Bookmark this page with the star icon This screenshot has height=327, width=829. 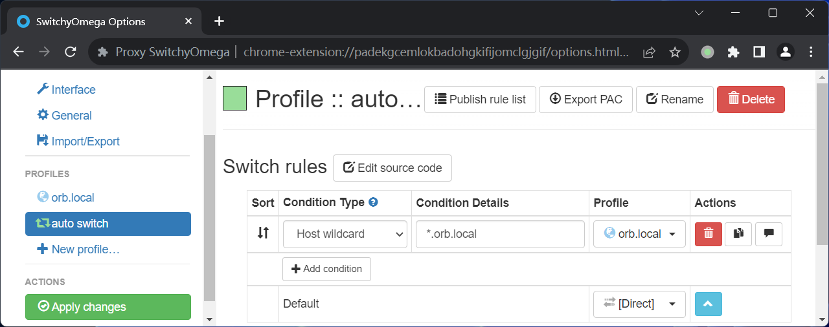[x=675, y=52]
